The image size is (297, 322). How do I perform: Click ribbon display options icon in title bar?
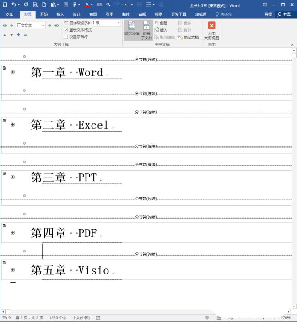265,5
